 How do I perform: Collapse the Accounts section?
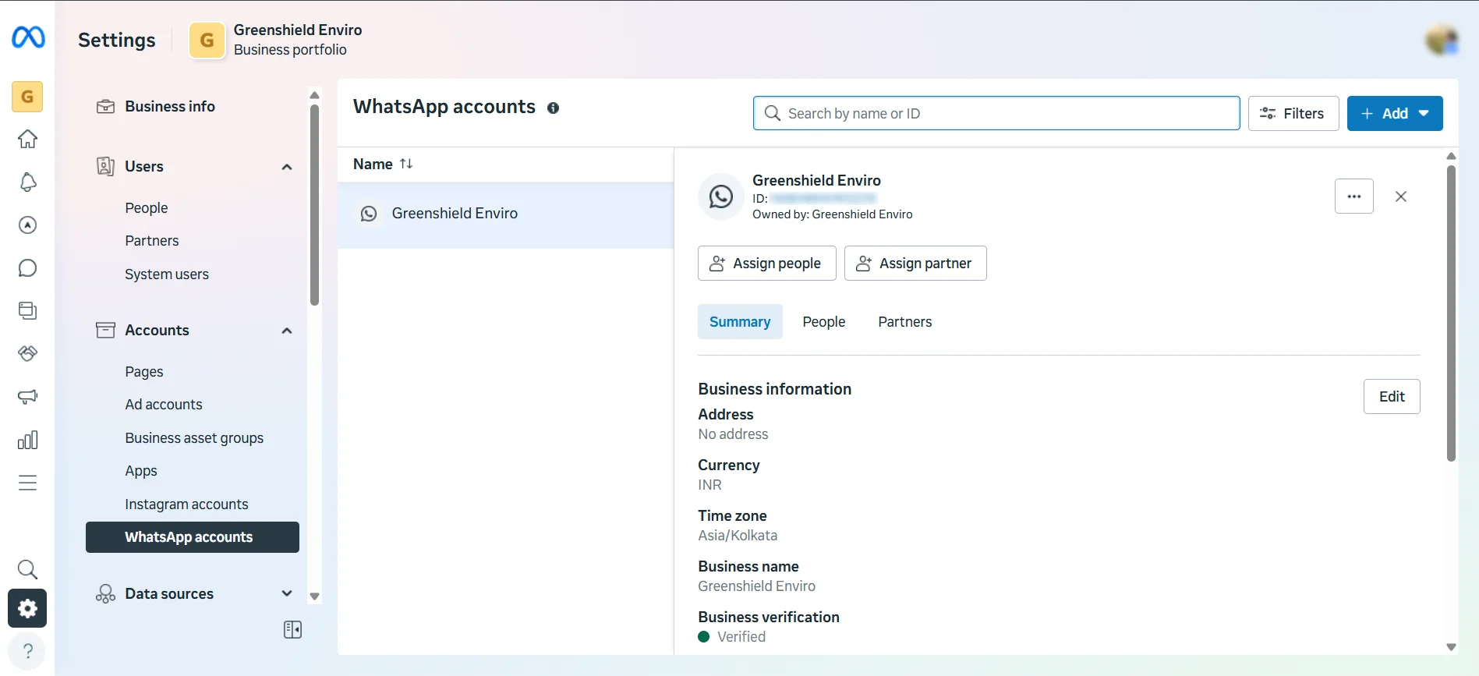(286, 331)
